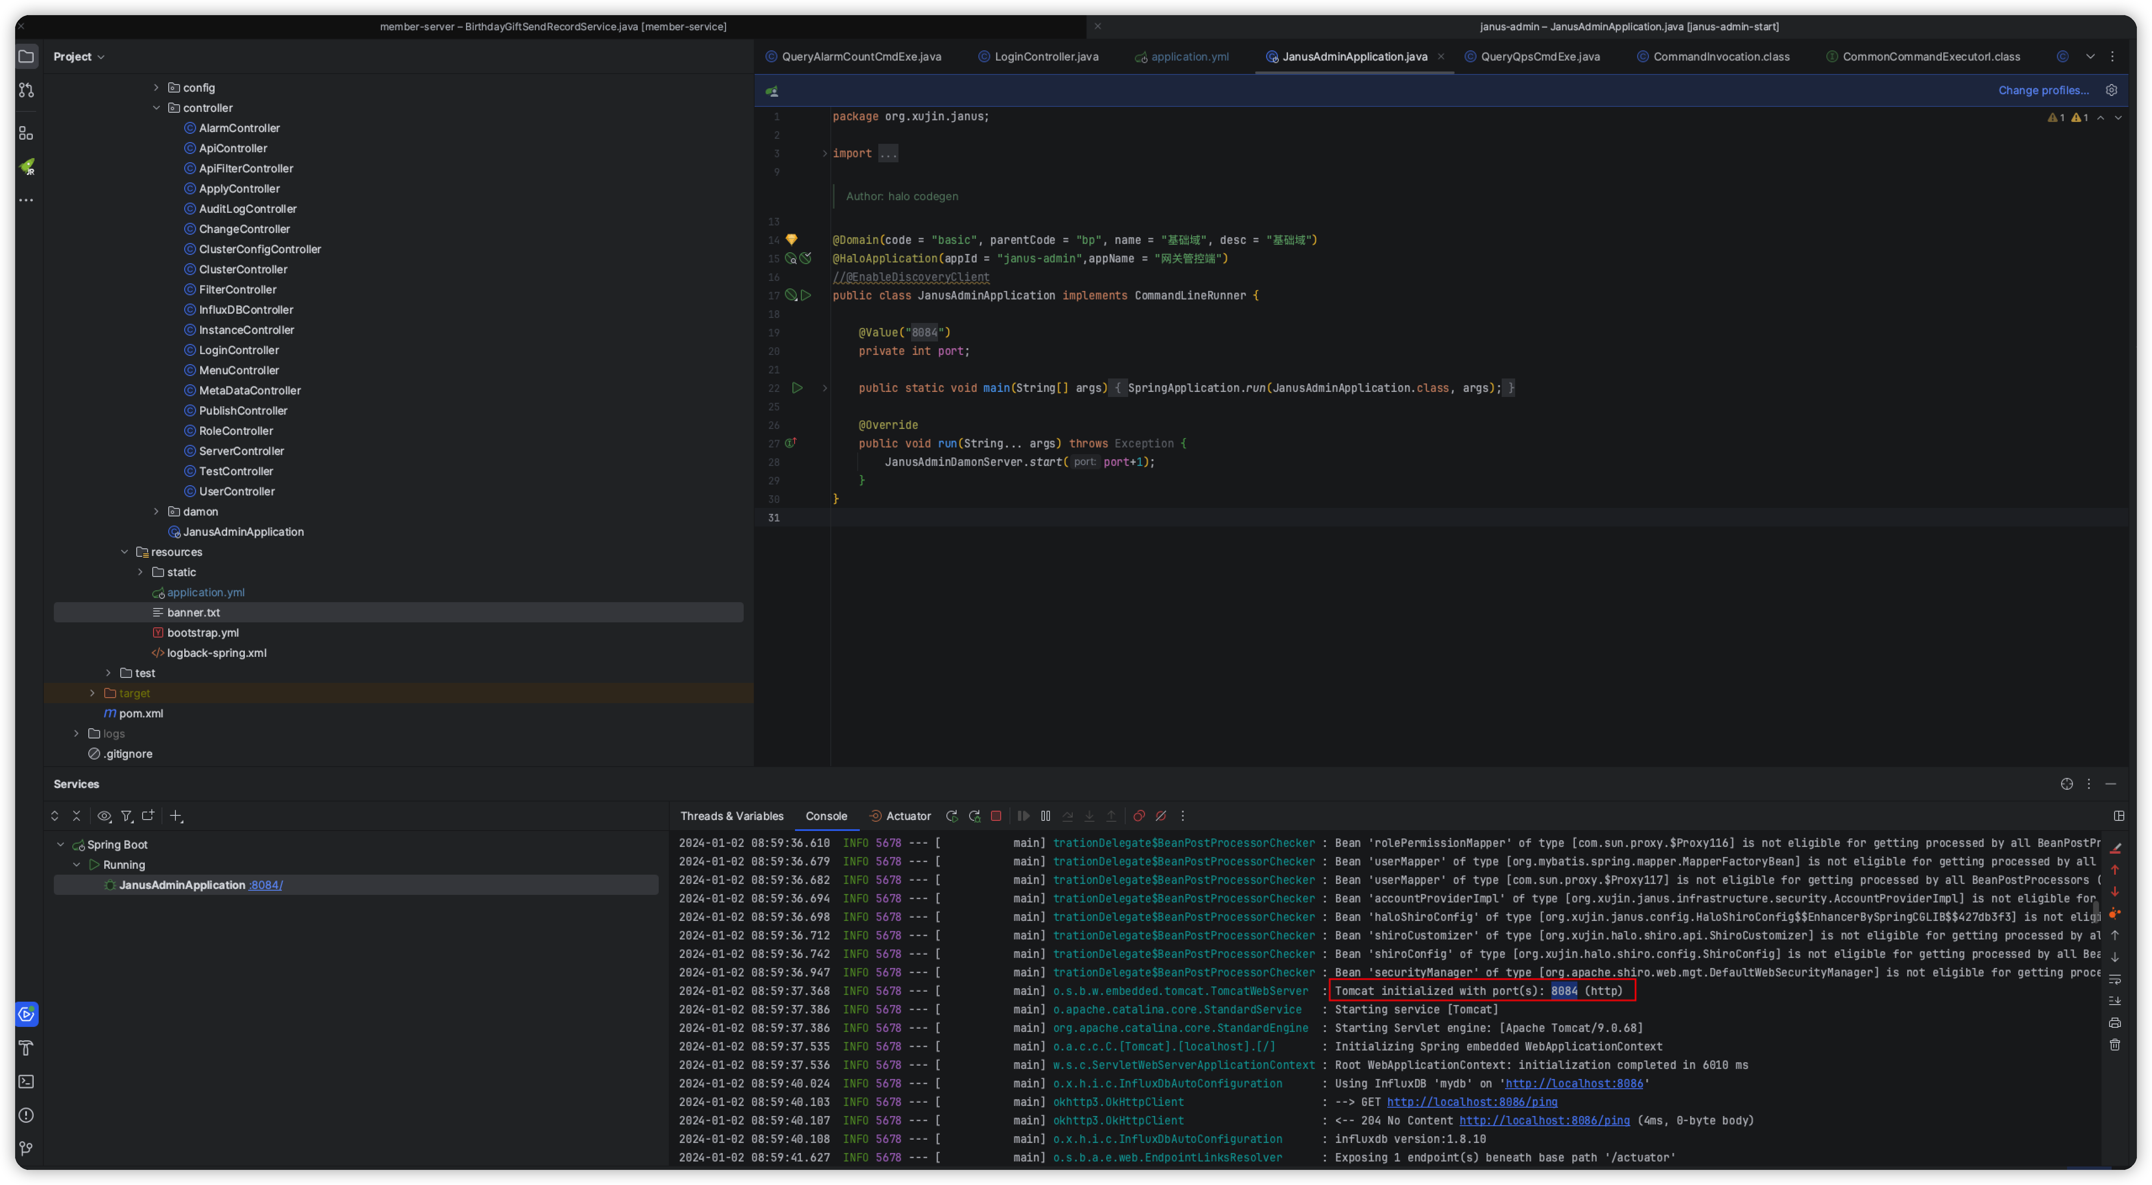This screenshot has height=1185, width=2152.
Task: Expand the target folder
Action: coord(93,693)
